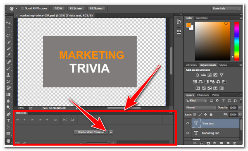This screenshot has height=151, width=248.
Task: Select the Pen tool
Action: point(8,114)
